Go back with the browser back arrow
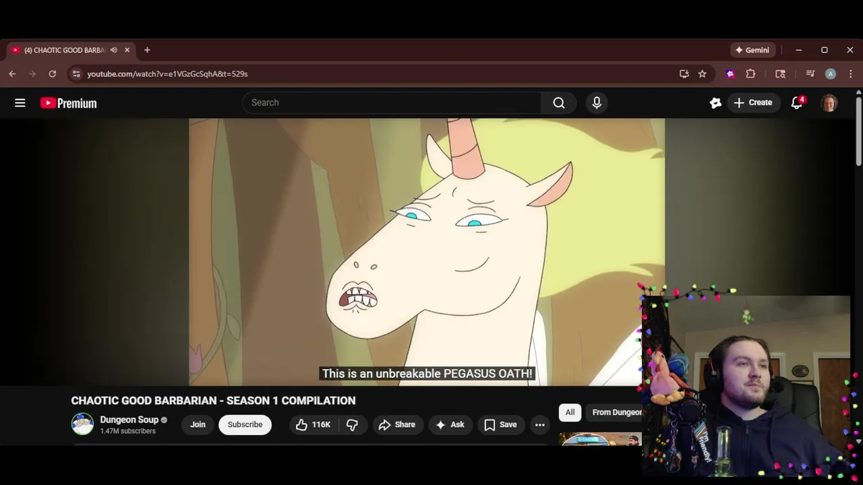Screen dimensions: 863x485 pos(12,74)
